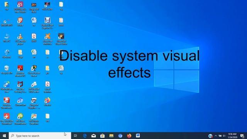Launch Microsoft Edge from the taskbar
247x139 pixels.
[x=85, y=136]
